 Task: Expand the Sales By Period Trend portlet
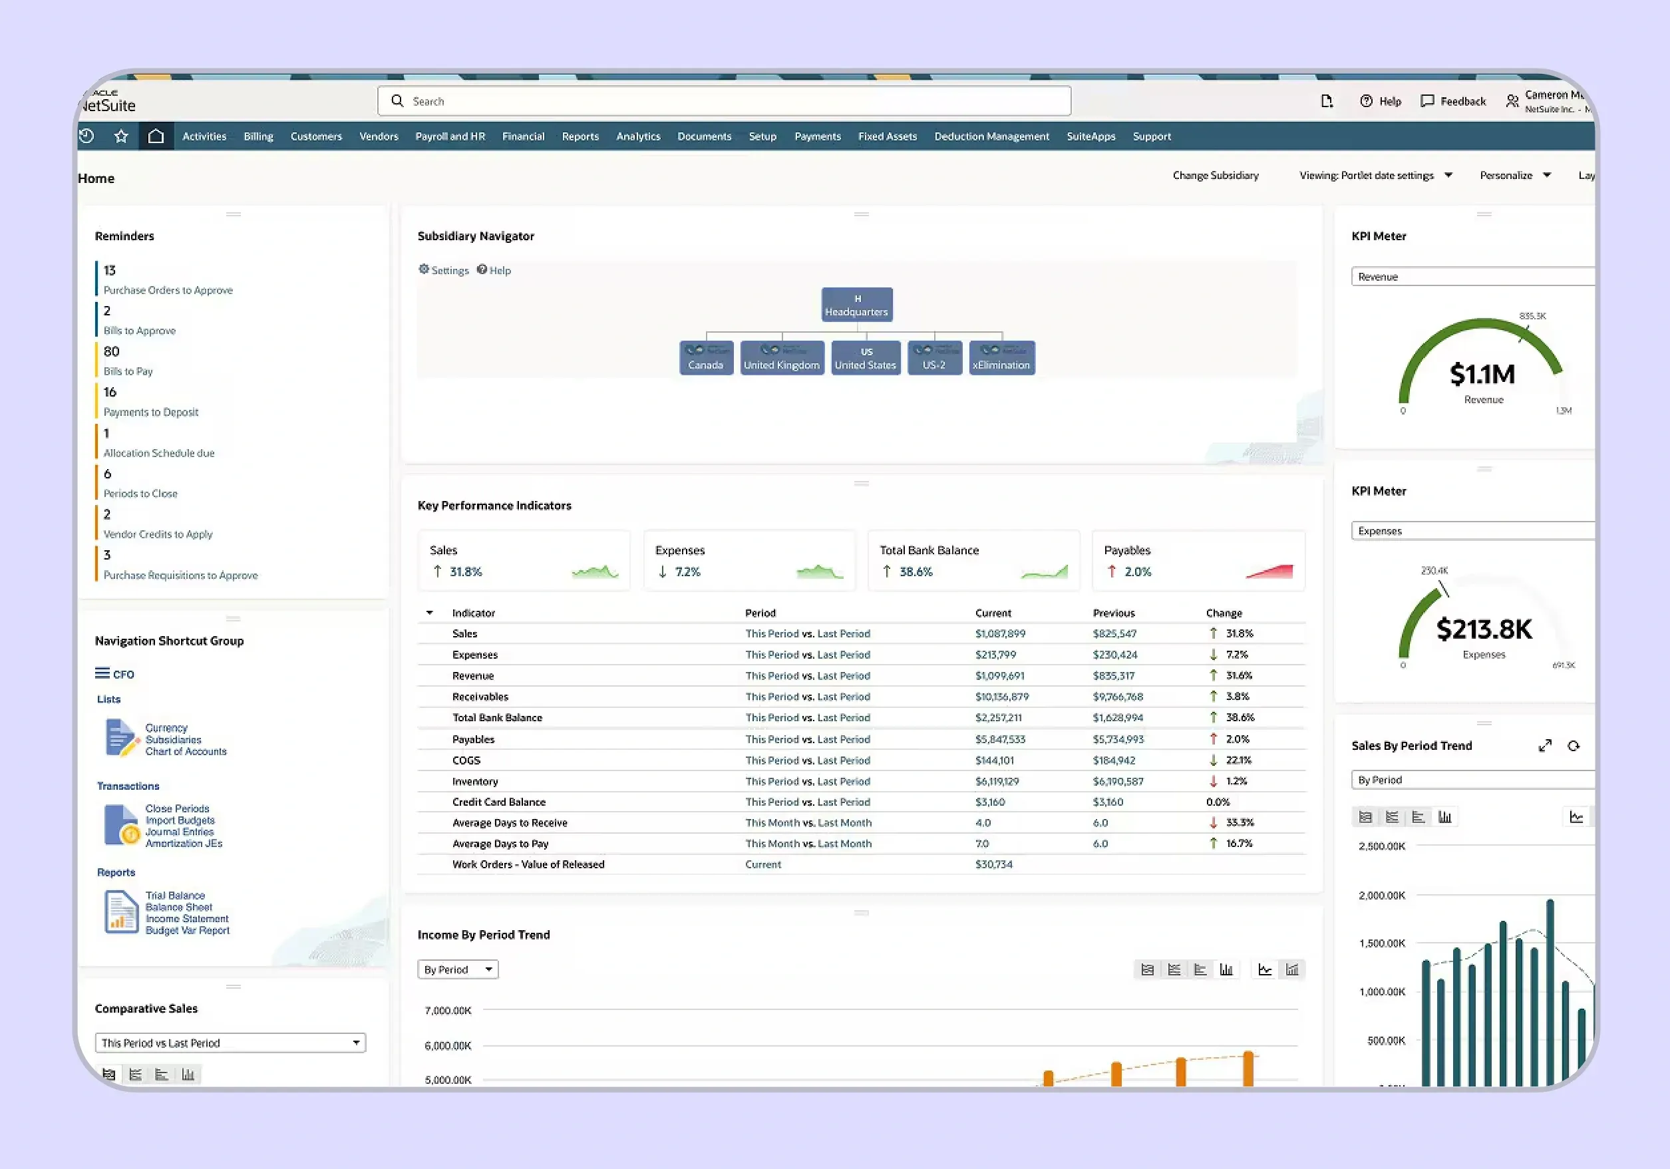(x=1545, y=746)
